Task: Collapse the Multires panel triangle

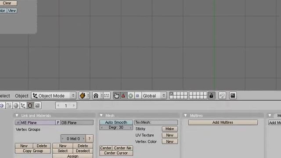Action: pos(185,115)
